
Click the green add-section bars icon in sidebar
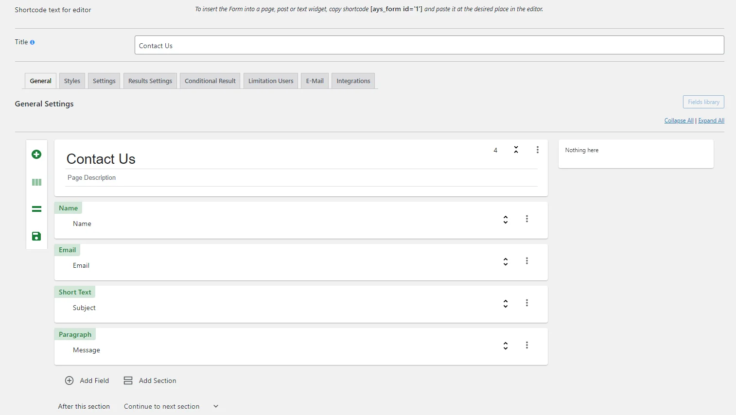(36, 209)
